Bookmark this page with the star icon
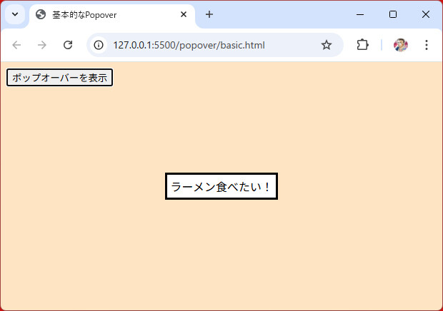Image resolution: width=443 pixels, height=311 pixels. (327, 45)
